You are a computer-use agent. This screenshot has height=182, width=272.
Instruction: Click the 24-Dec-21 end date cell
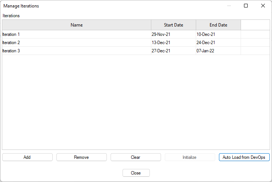[x=206, y=43]
